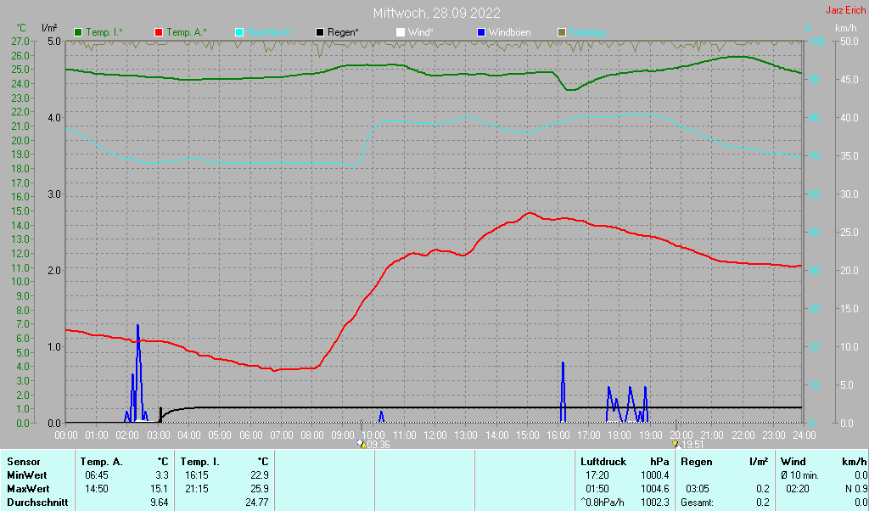The height and width of the screenshot is (511, 869).
Task: Click the wind gust time '02:20'
Action: click(x=798, y=490)
